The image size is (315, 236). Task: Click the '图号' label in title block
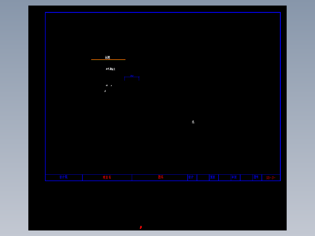coord(256,177)
